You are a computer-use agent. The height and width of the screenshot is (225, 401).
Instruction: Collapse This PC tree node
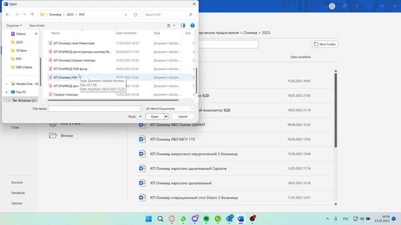(x=7, y=92)
